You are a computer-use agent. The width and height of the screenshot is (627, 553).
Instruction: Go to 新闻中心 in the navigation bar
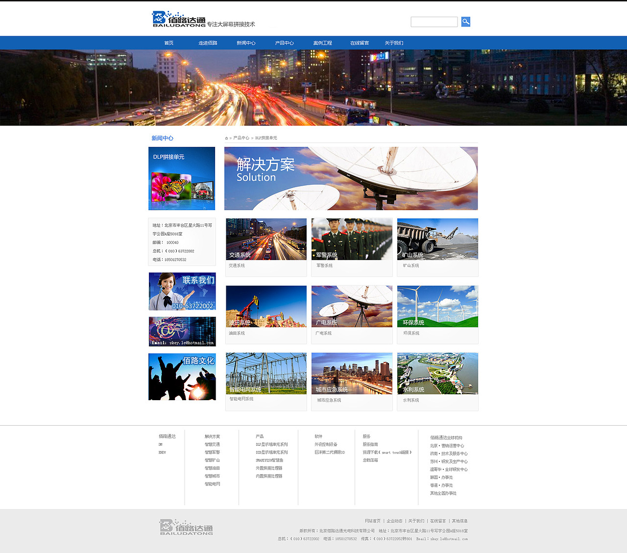coord(246,43)
